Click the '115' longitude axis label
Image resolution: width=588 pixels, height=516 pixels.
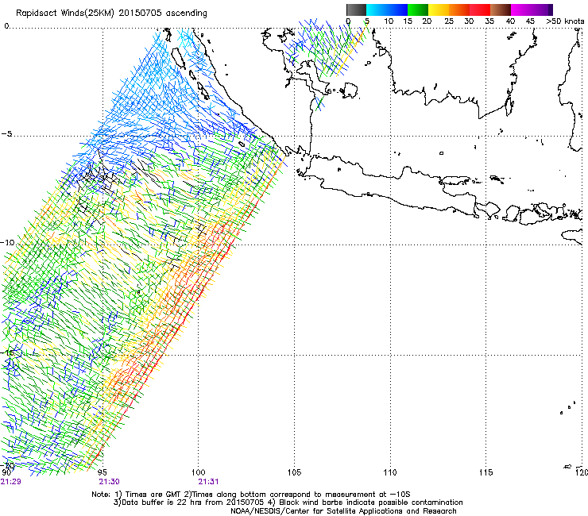[486, 472]
